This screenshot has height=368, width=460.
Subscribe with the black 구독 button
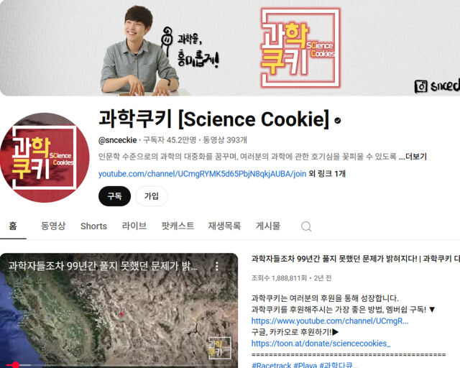click(115, 196)
